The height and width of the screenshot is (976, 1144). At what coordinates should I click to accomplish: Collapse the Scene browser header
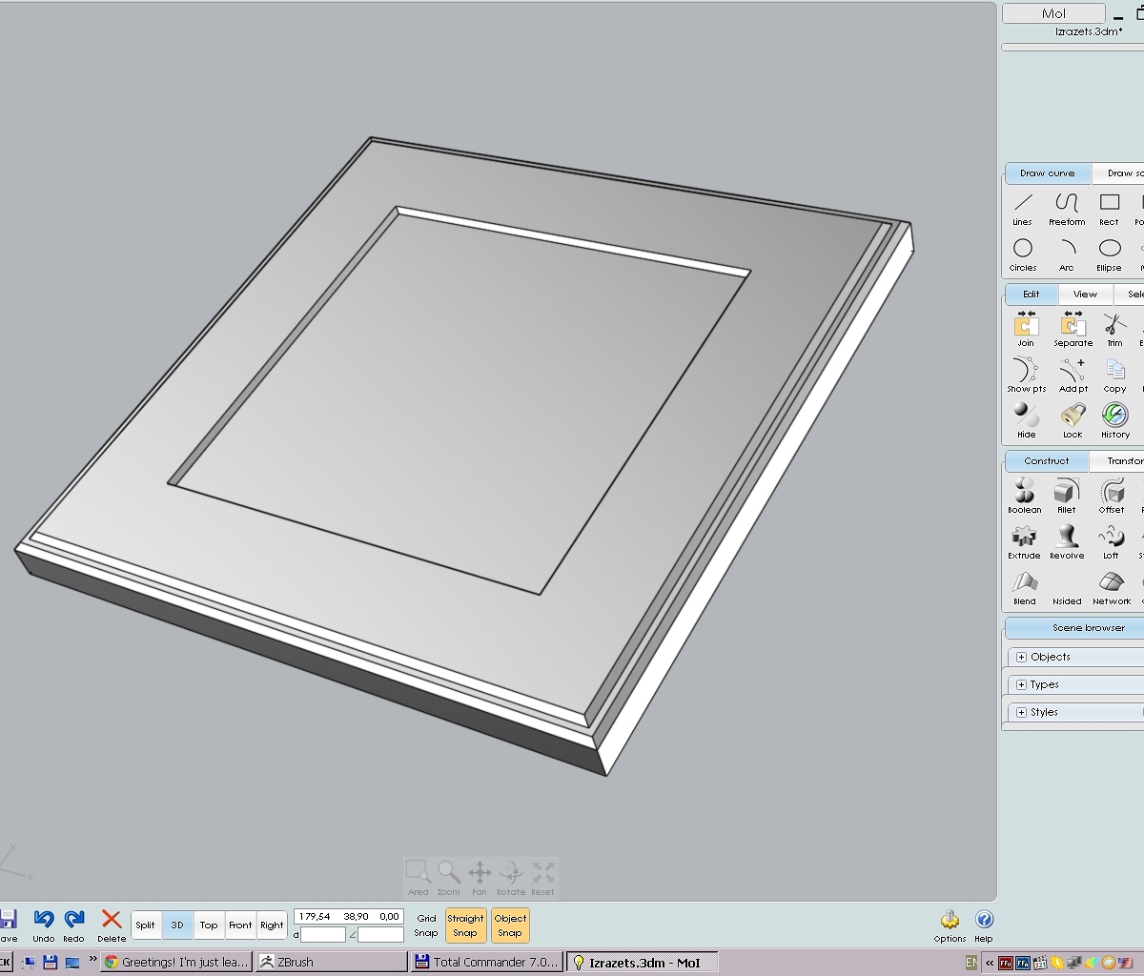[x=1075, y=628]
